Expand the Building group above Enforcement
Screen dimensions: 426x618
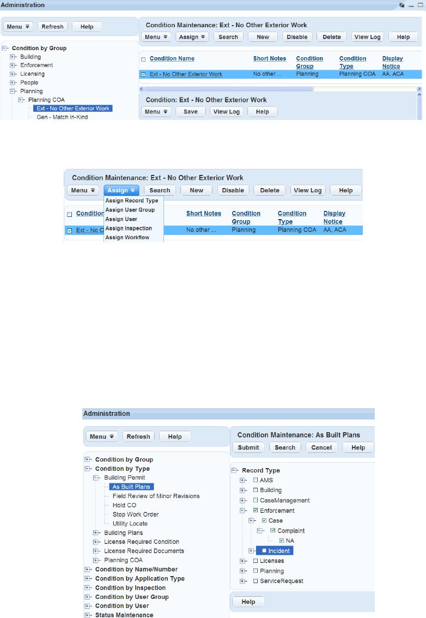tap(13, 57)
